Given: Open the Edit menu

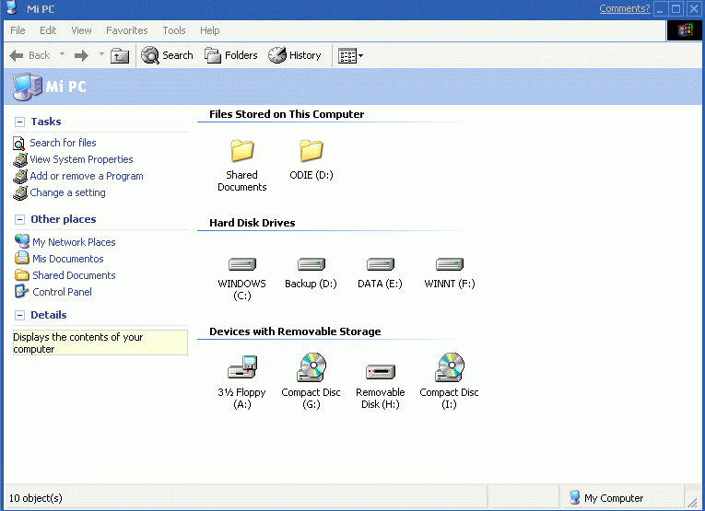Looking at the screenshot, I should click(48, 30).
